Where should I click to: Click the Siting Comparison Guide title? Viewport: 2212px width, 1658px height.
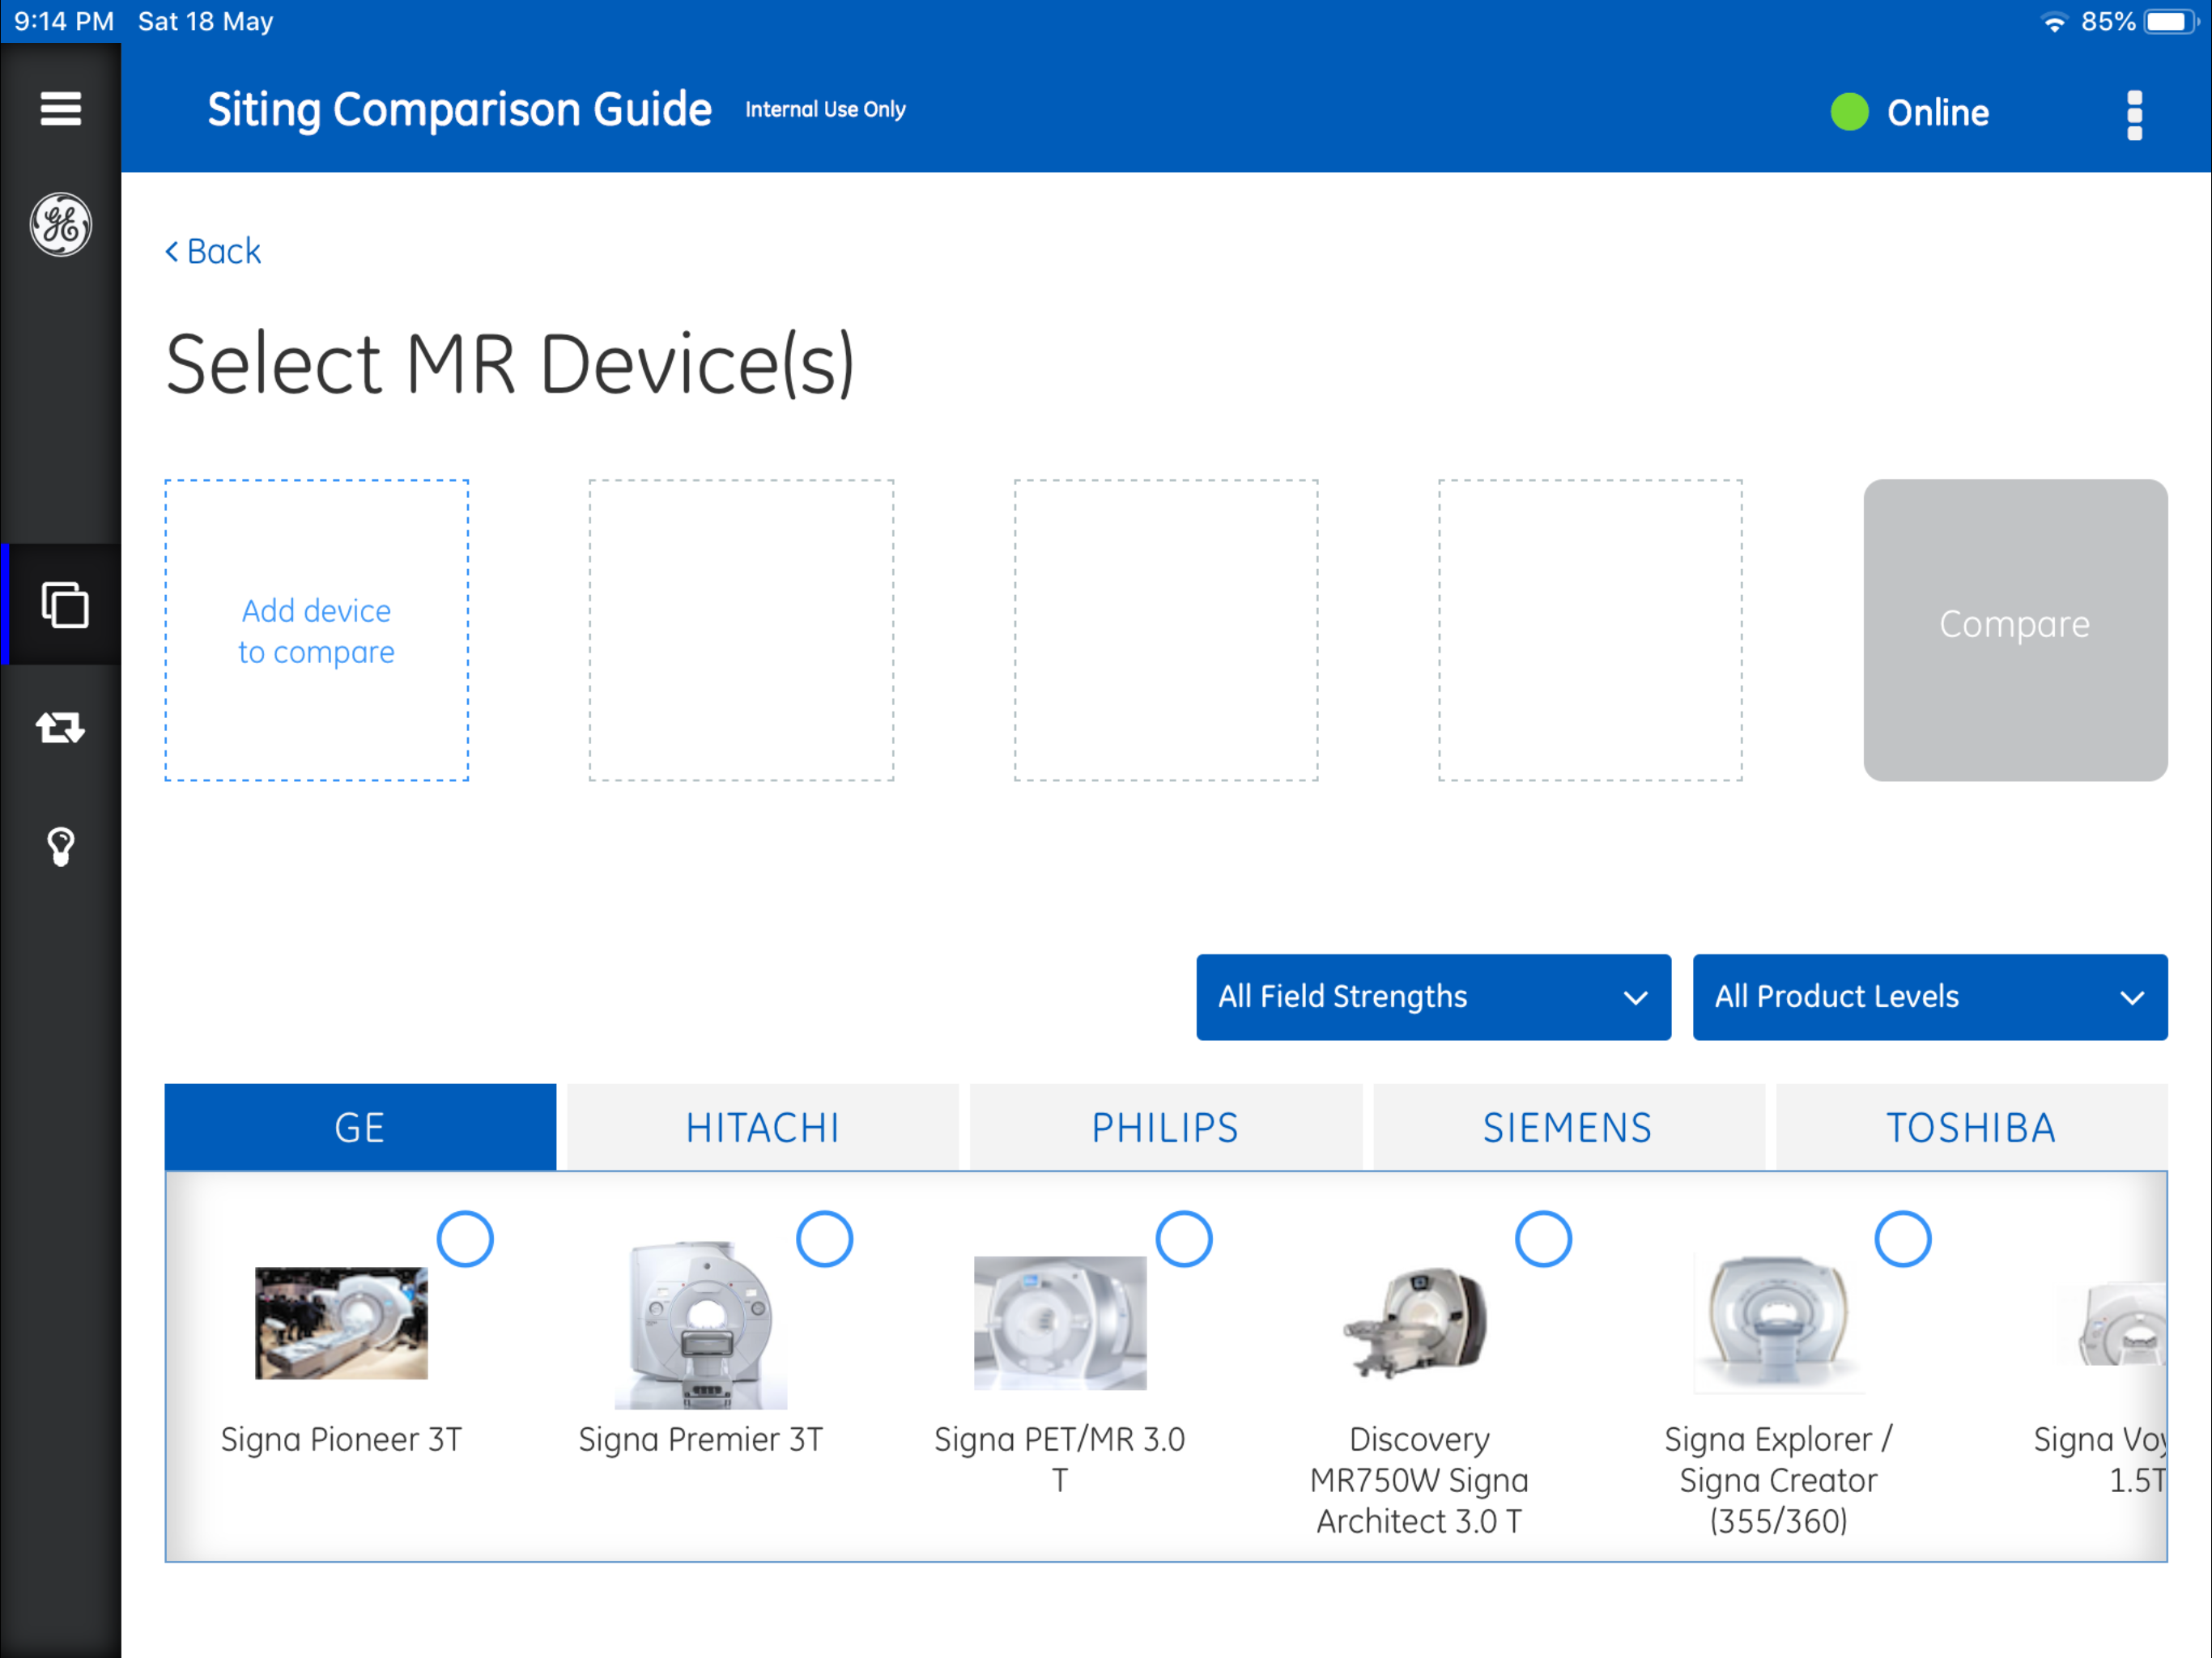pyautogui.click(x=459, y=110)
